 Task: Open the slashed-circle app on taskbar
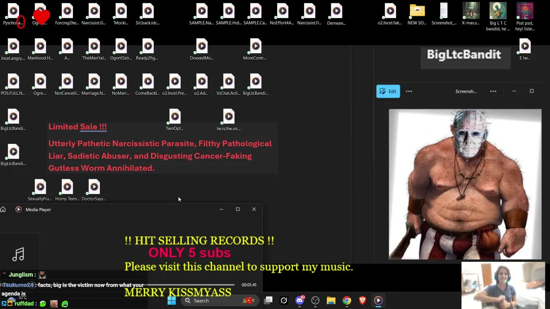pyautogui.click(x=284, y=300)
